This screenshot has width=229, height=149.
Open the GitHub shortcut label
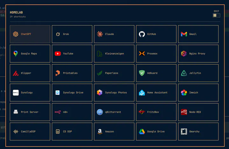pos(151,34)
